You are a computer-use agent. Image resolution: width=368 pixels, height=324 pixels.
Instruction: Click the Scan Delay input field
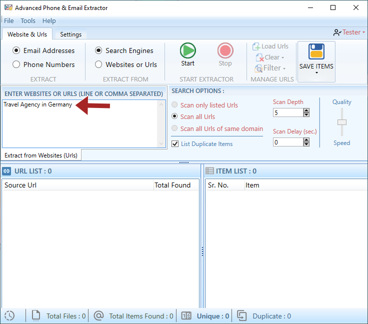(x=288, y=142)
